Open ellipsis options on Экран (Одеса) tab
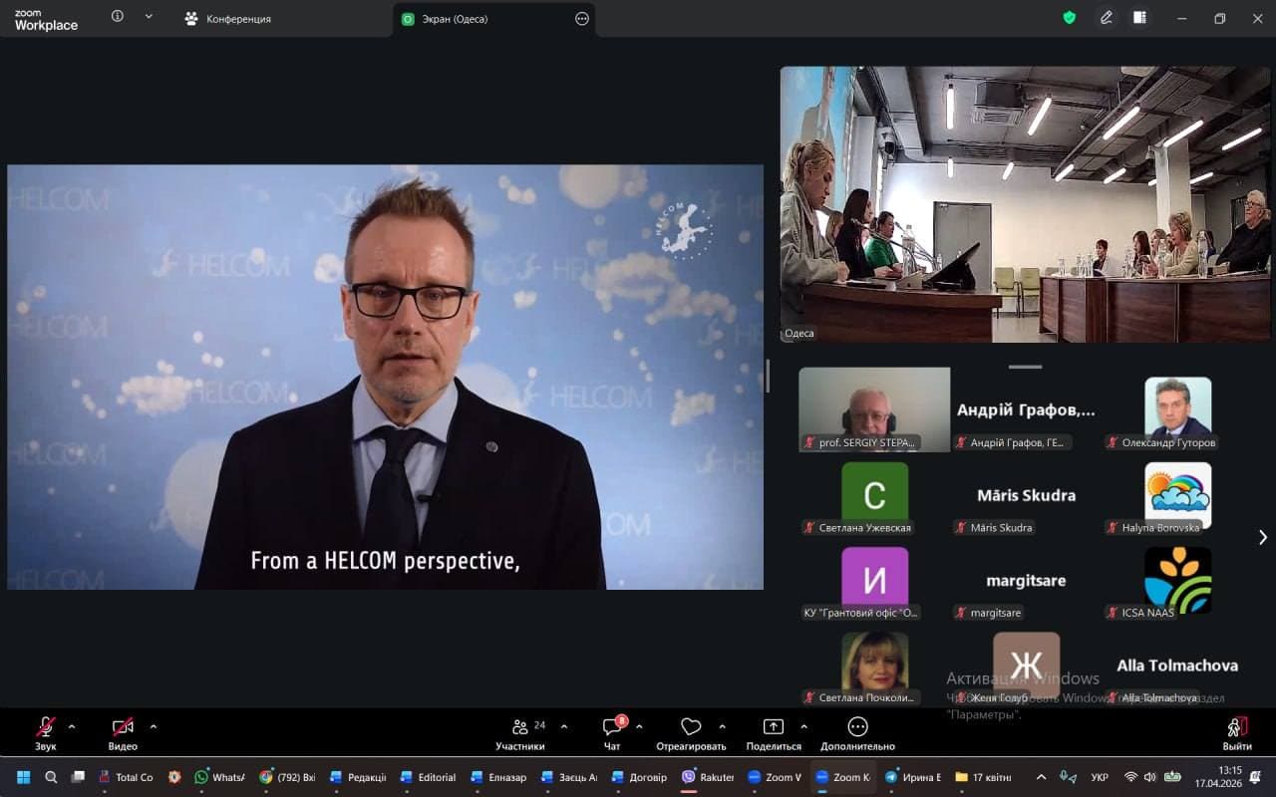Image resolution: width=1276 pixels, height=797 pixels. [582, 18]
